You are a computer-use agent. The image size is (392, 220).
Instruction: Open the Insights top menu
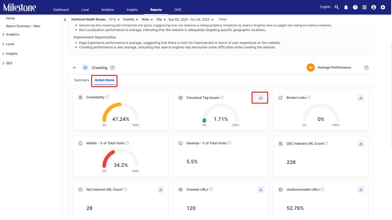(132, 10)
